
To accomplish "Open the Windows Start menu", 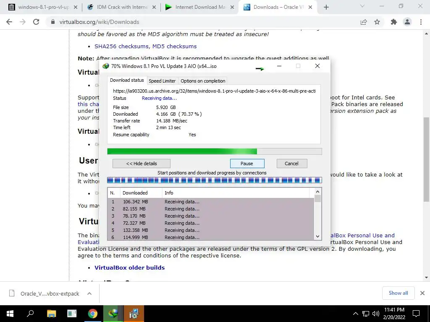I will pos(10,314).
